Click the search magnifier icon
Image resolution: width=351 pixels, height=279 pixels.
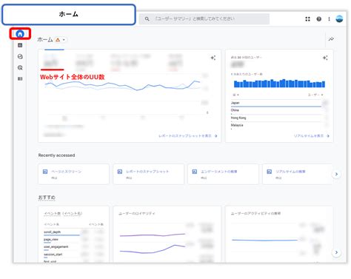coord(147,19)
